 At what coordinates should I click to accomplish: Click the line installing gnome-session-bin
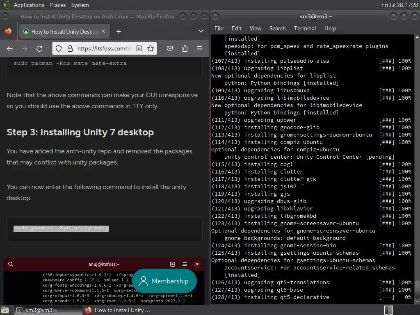pos(312,246)
